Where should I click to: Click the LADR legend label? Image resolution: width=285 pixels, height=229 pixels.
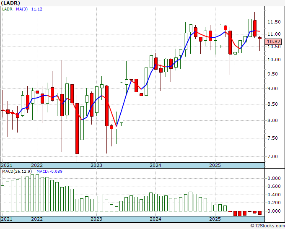[x=7, y=9]
